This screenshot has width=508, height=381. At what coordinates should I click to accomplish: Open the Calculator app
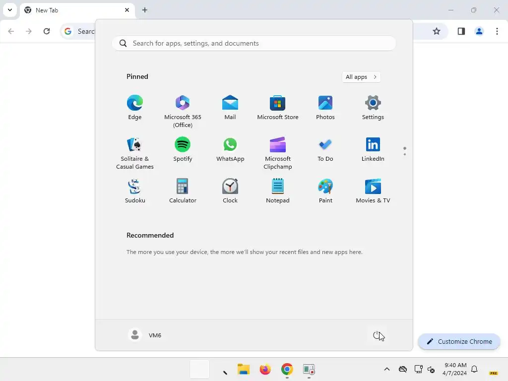click(183, 191)
